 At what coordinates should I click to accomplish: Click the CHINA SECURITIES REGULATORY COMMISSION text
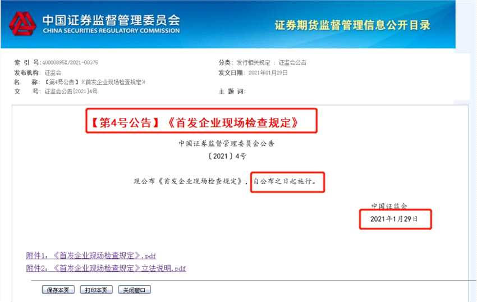coord(111,31)
